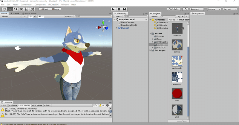The image size is (239, 125).
Task: Step forward one frame
Action: (x=125, y=9)
